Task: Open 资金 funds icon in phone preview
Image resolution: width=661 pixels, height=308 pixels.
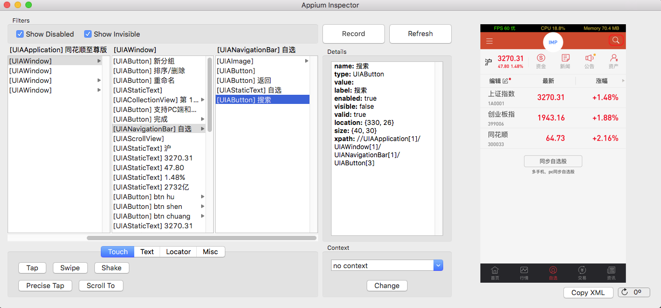Action: click(541, 61)
